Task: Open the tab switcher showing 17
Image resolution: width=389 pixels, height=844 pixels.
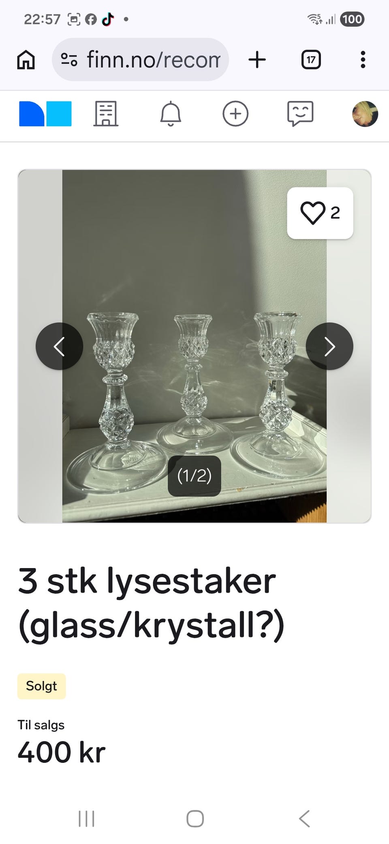Action: (311, 60)
